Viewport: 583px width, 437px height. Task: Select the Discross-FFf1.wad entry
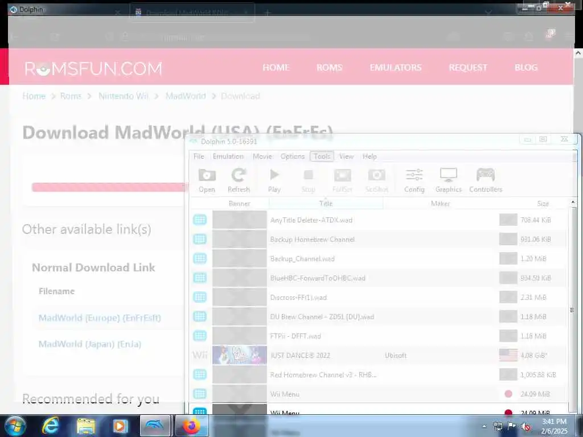click(378, 297)
